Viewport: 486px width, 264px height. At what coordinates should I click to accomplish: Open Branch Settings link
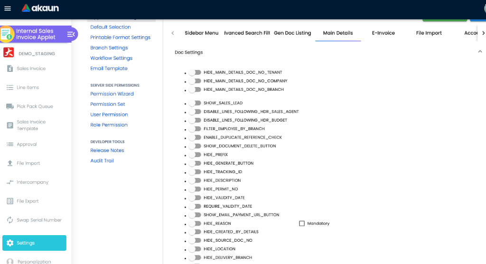click(x=109, y=48)
